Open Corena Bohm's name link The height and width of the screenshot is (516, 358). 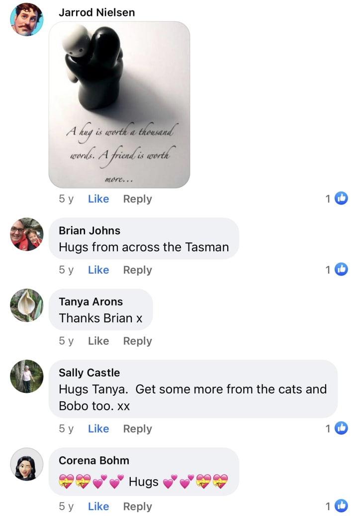pos(94,460)
